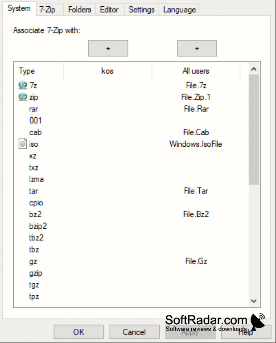Click the scrollbar up arrow

click(x=254, y=69)
